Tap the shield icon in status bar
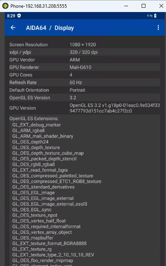The height and width of the screenshot is (266, 166). coord(19,16)
